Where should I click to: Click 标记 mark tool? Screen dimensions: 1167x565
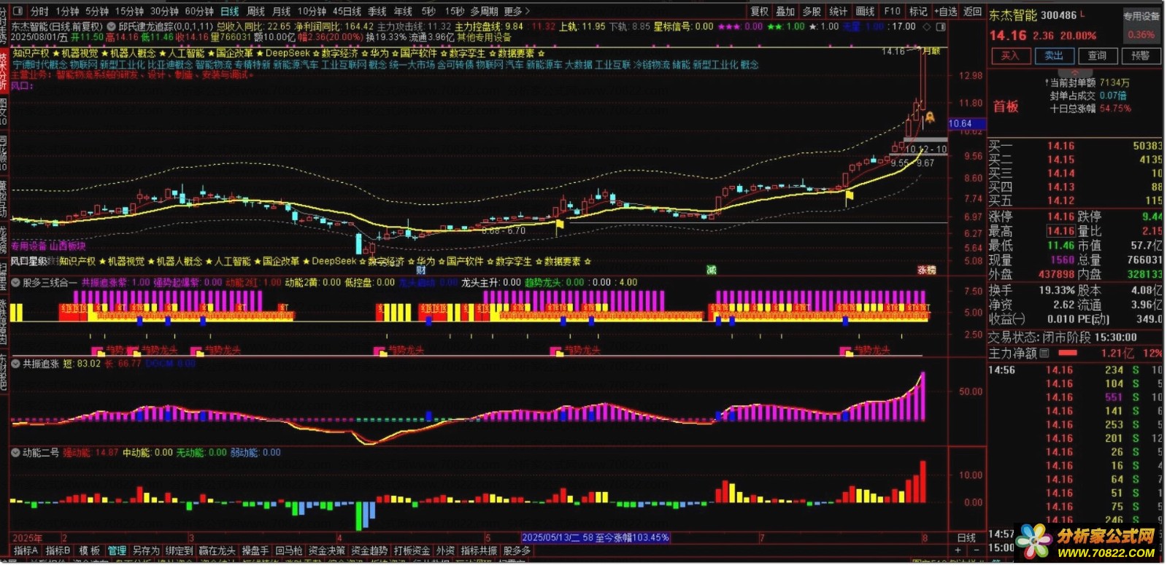[917, 11]
